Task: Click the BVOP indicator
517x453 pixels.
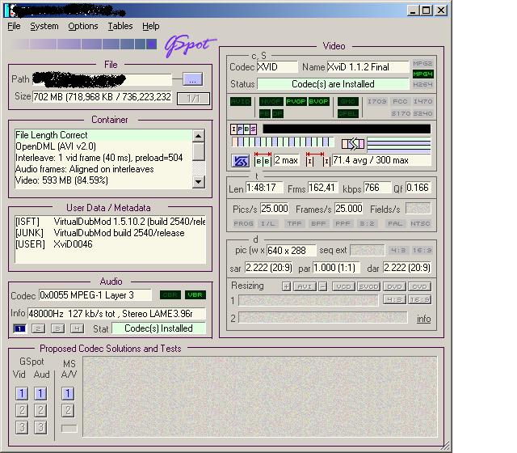Action: coord(318,101)
